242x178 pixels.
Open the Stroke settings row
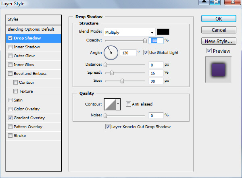coord(33,136)
